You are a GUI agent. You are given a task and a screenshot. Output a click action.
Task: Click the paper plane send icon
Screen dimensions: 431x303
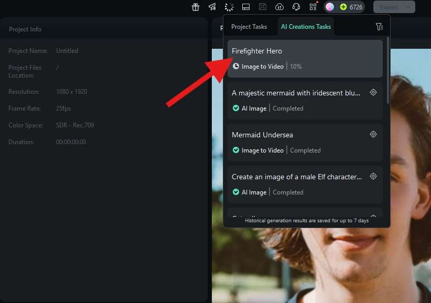pyautogui.click(x=212, y=7)
